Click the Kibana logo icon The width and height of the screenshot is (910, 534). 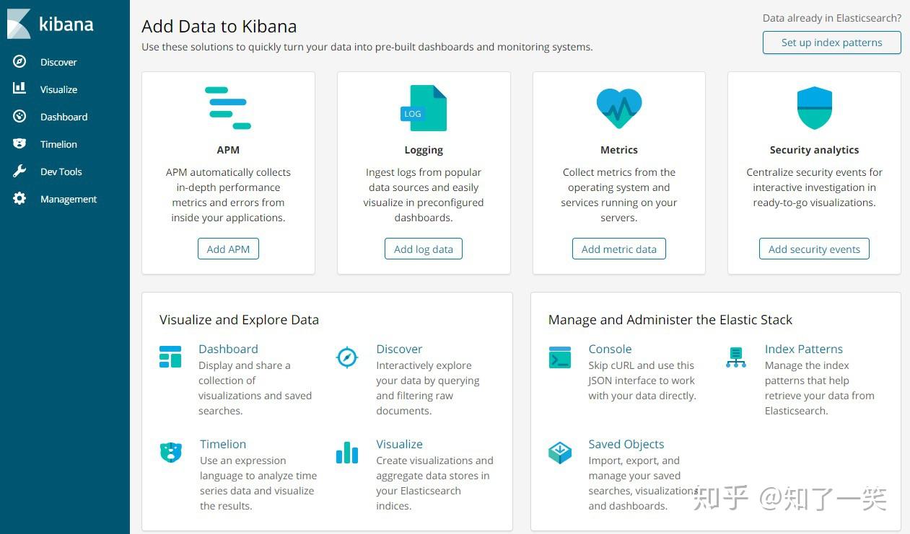[19, 24]
